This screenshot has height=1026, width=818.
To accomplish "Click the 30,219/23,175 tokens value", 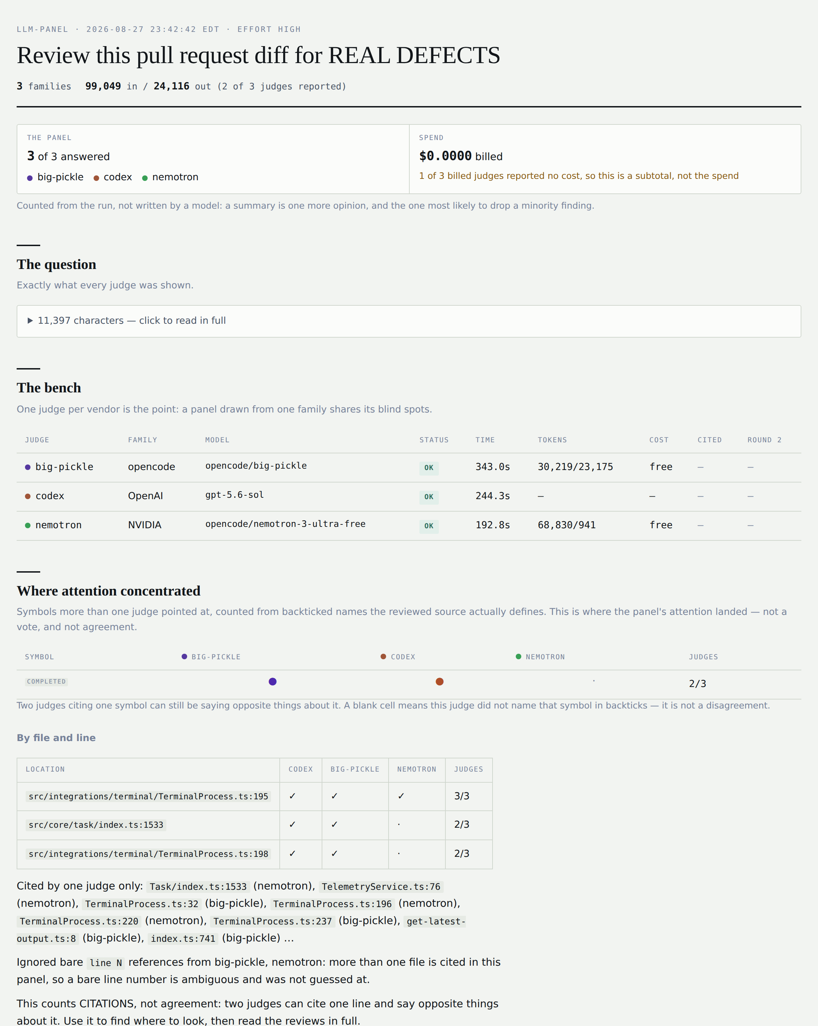I will tap(575, 467).
